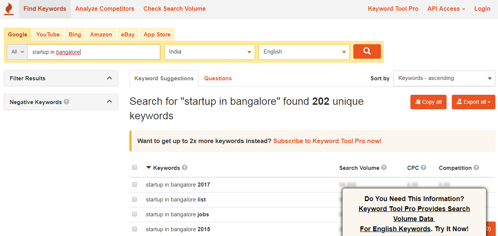498x236 pixels.
Task: Click keyword 'startup in bangalore 2017'
Action: tap(178, 185)
